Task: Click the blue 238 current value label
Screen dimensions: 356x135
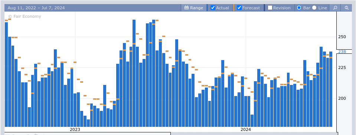Action: (x=342, y=52)
